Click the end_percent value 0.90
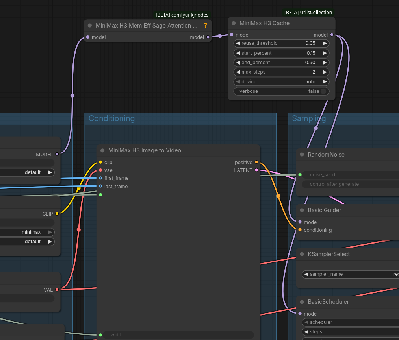Image resolution: width=399 pixels, height=340 pixels. point(310,63)
